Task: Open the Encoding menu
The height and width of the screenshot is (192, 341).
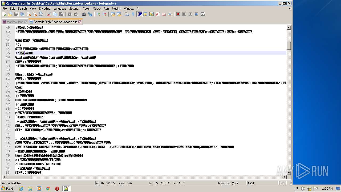Action: click(44, 9)
